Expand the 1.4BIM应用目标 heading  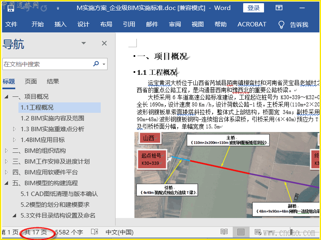tap(14, 140)
